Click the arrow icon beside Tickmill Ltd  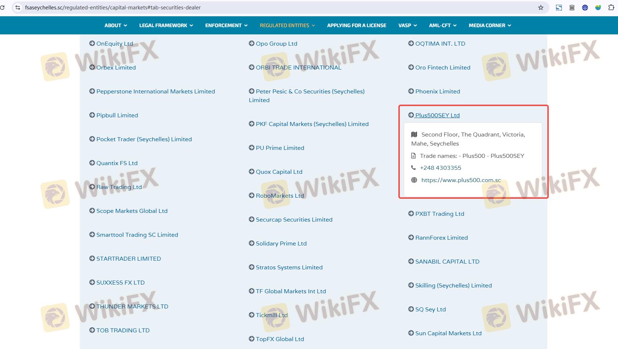[252, 315]
